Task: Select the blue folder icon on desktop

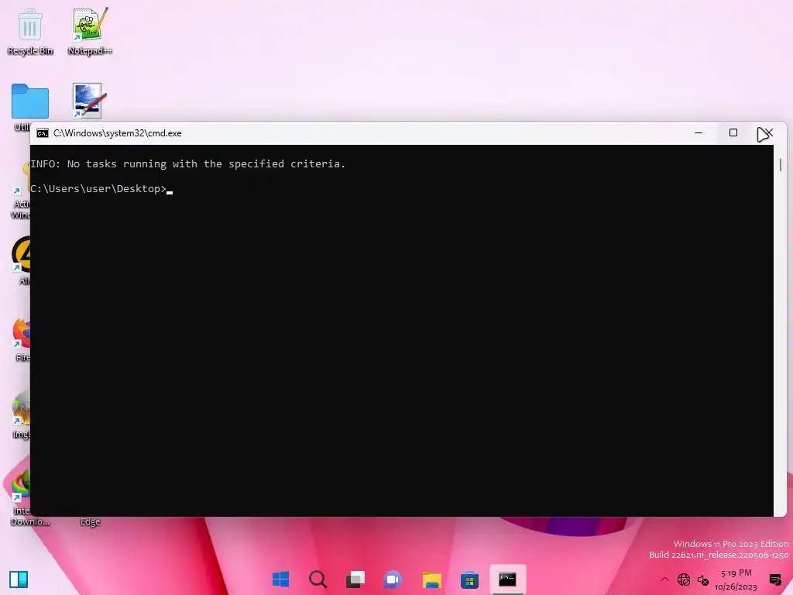Action: (x=30, y=101)
